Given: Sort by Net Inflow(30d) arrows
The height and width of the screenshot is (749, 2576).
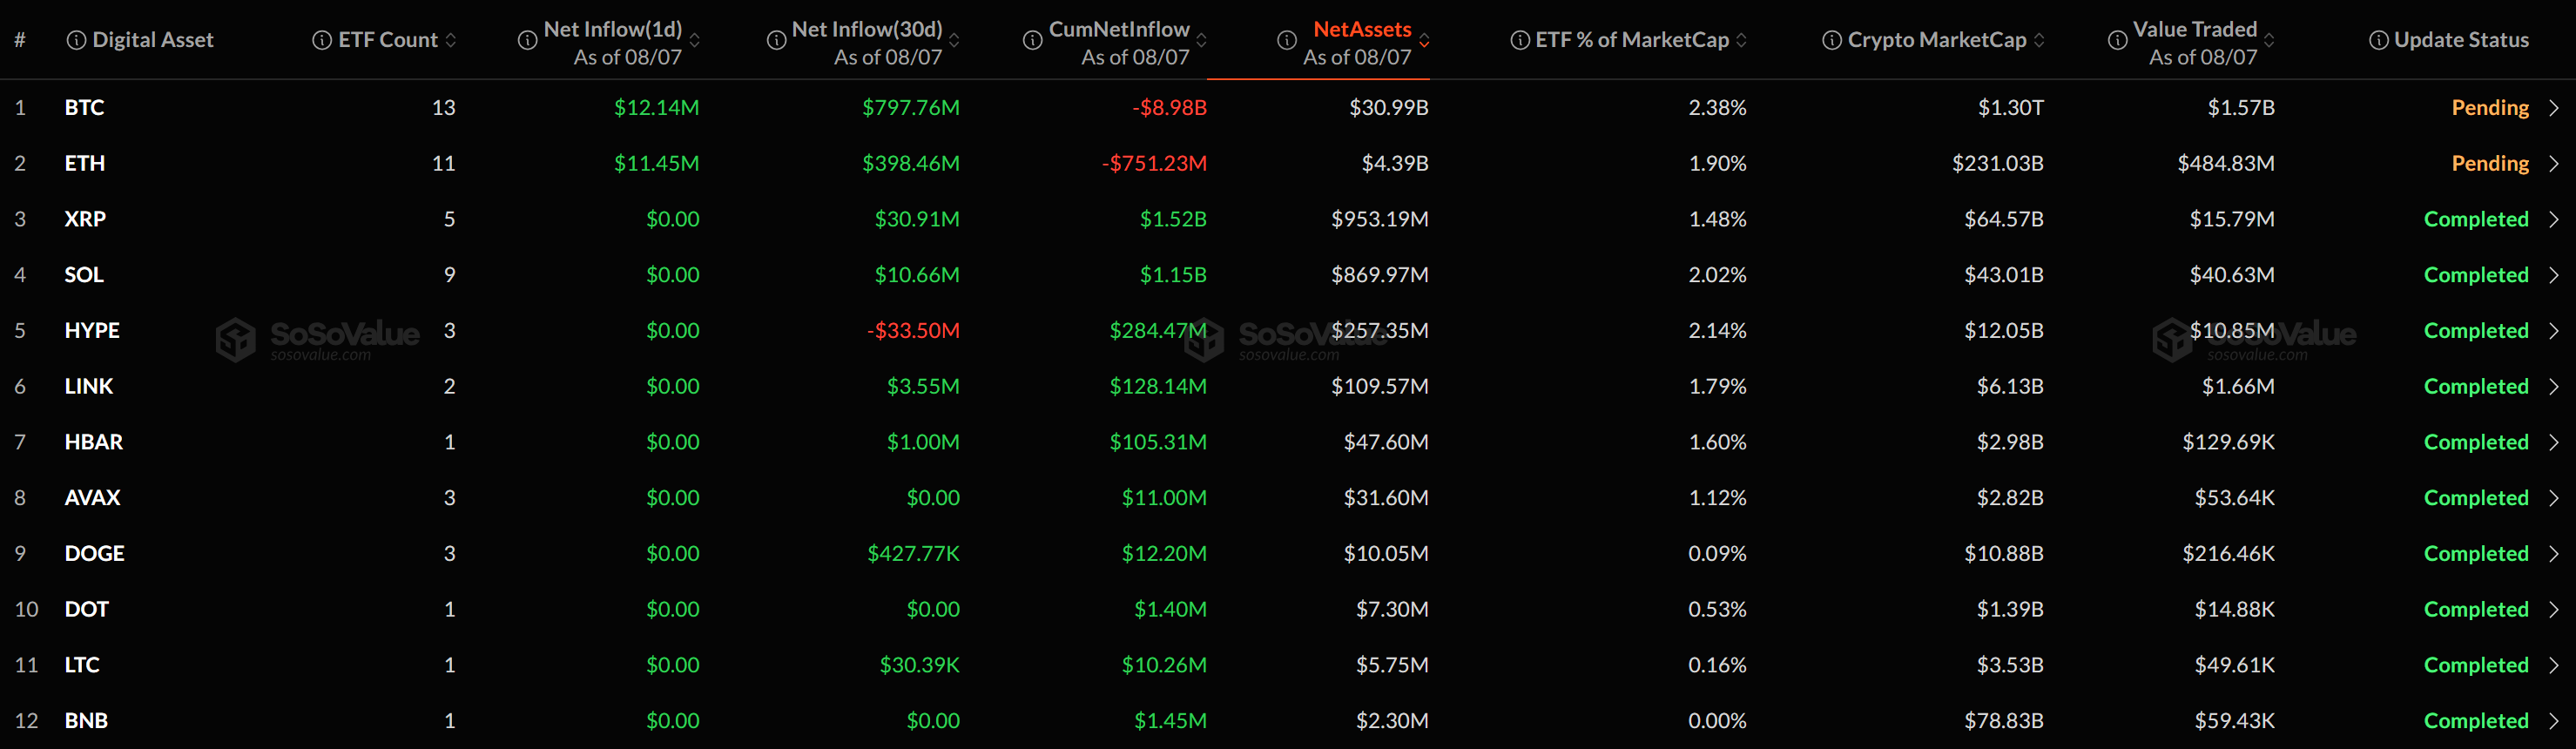Looking at the screenshot, I should [x=954, y=40].
